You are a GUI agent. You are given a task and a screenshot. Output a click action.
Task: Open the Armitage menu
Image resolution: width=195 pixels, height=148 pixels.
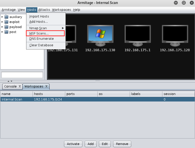(x=8, y=9)
